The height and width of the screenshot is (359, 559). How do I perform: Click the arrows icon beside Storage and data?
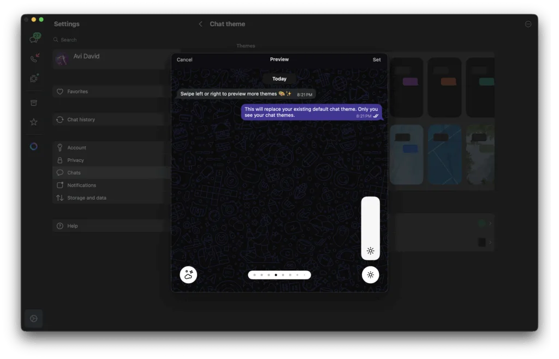[60, 198]
